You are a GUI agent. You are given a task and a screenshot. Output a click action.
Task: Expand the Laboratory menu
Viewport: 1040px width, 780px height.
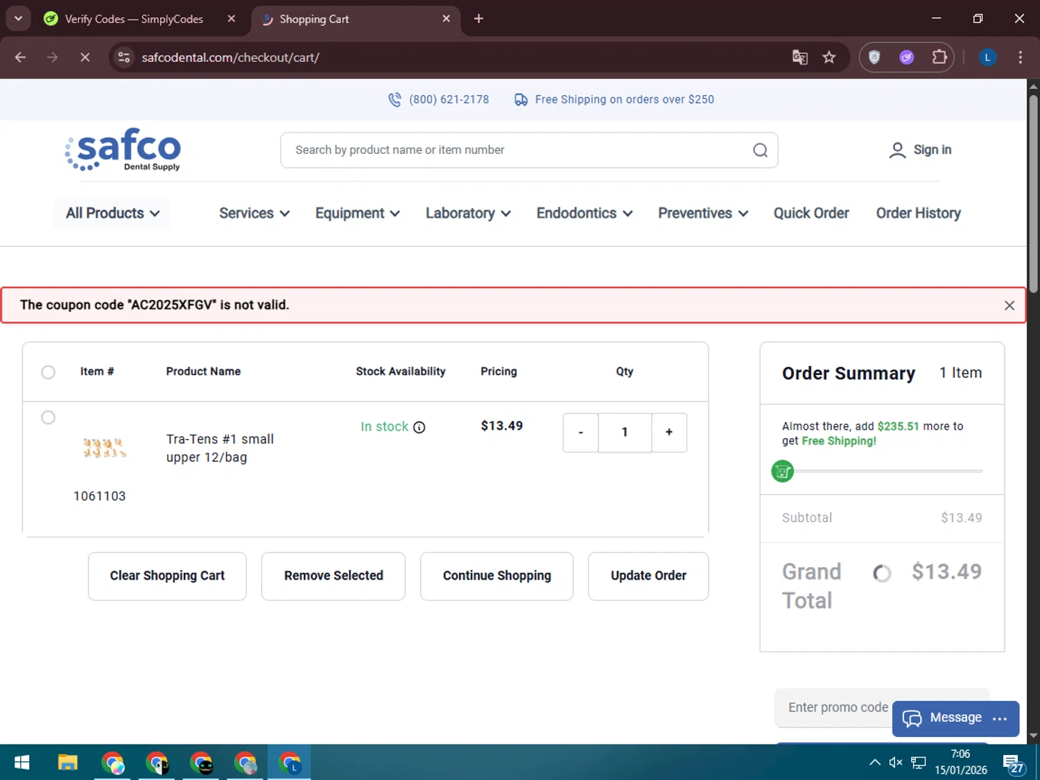pyautogui.click(x=468, y=214)
